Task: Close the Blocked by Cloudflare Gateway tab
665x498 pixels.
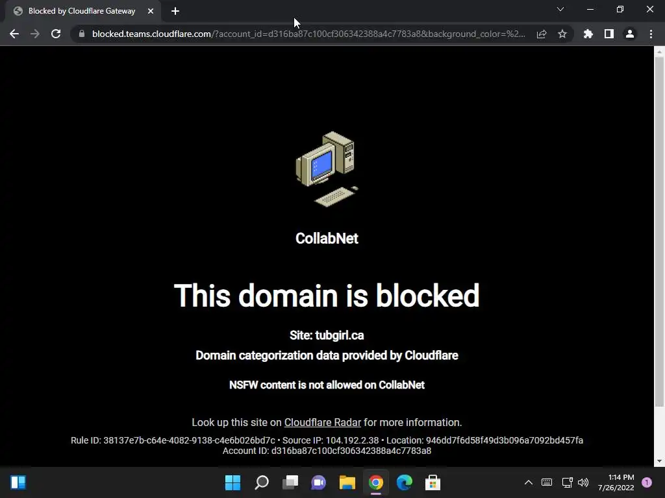Action: pos(151,12)
